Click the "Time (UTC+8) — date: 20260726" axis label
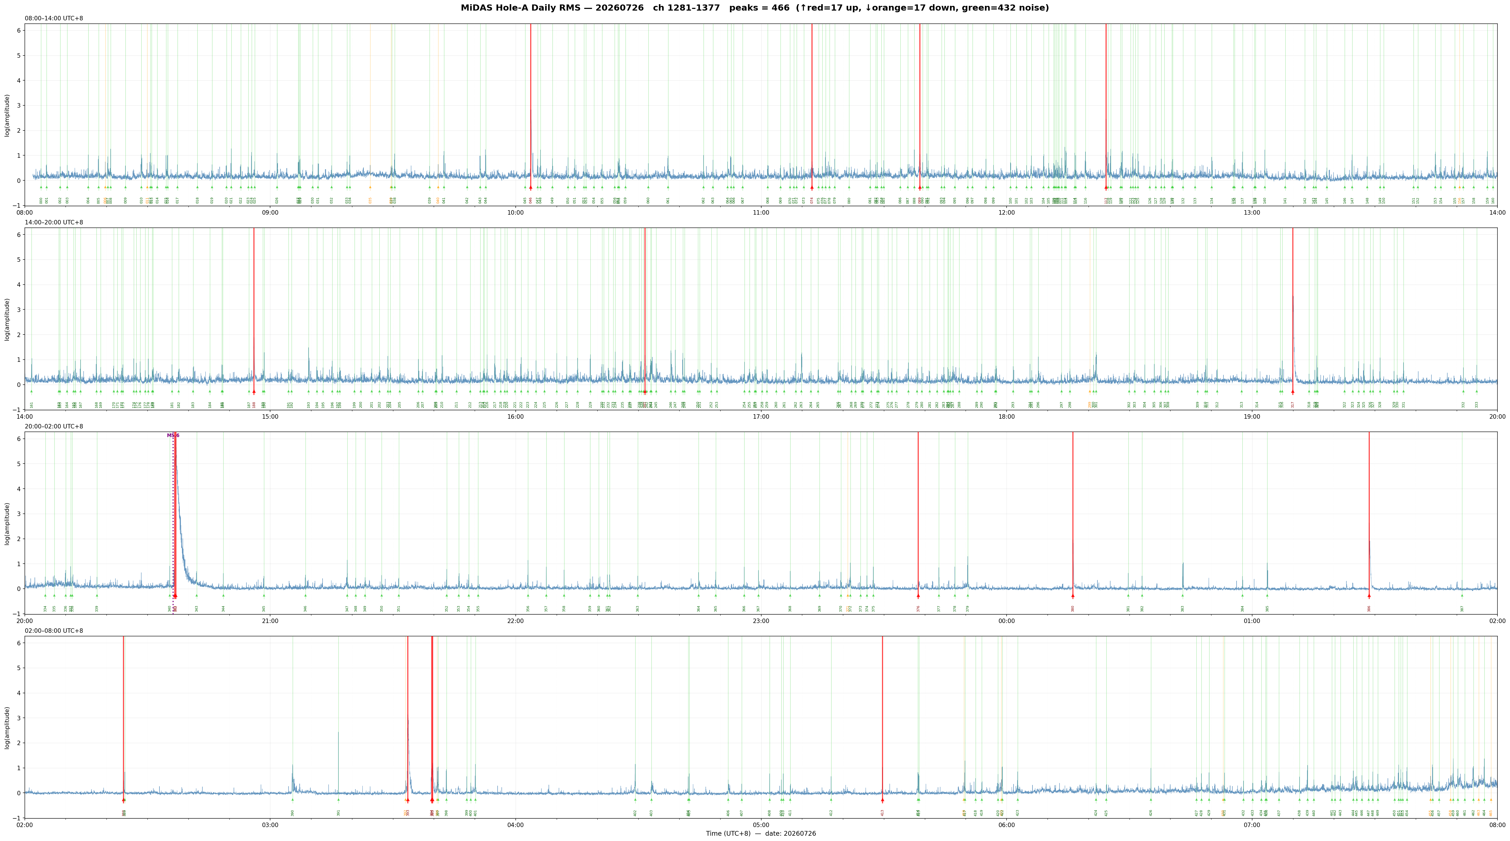Image resolution: width=1510 pixels, height=841 pixels. coord(761,833)
